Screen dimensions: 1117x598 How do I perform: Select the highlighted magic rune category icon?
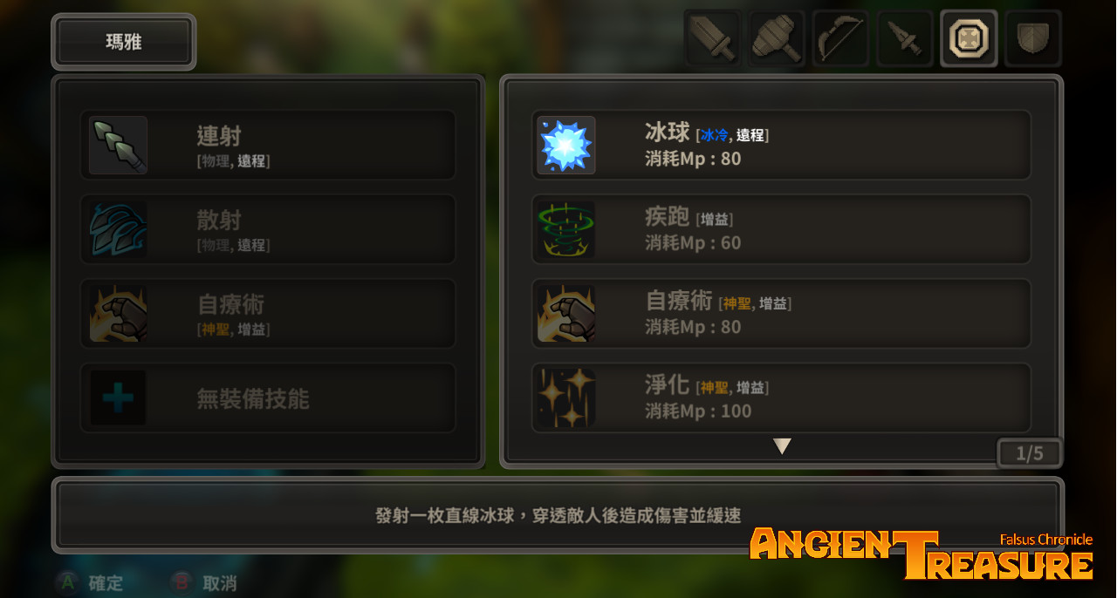click(969, 38)
